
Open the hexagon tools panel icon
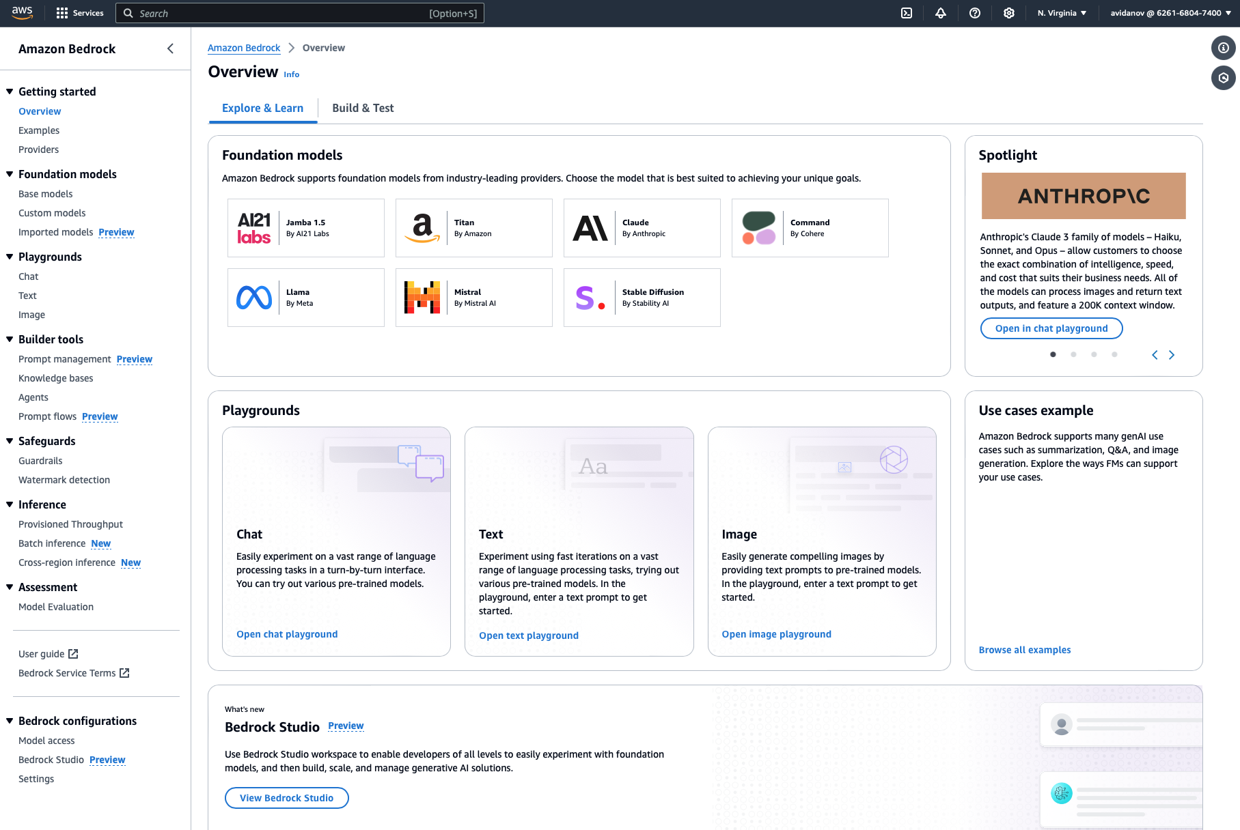(x=1223, y=78)
